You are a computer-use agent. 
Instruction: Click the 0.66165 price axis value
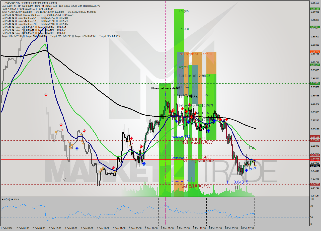coord(315,3)
